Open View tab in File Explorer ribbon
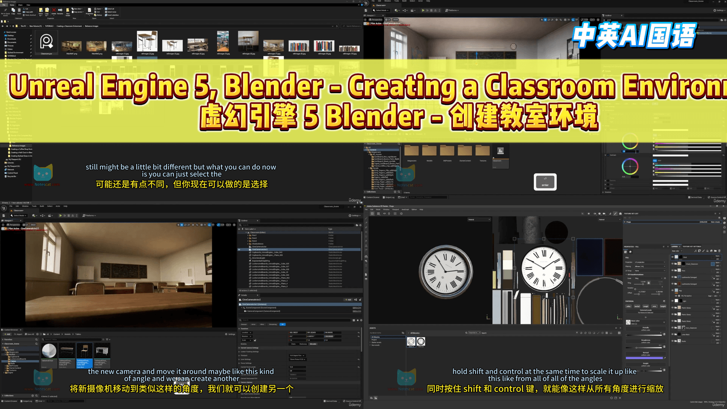The height and width of the screenshot is (409, 727). click(x=28, y=5)
